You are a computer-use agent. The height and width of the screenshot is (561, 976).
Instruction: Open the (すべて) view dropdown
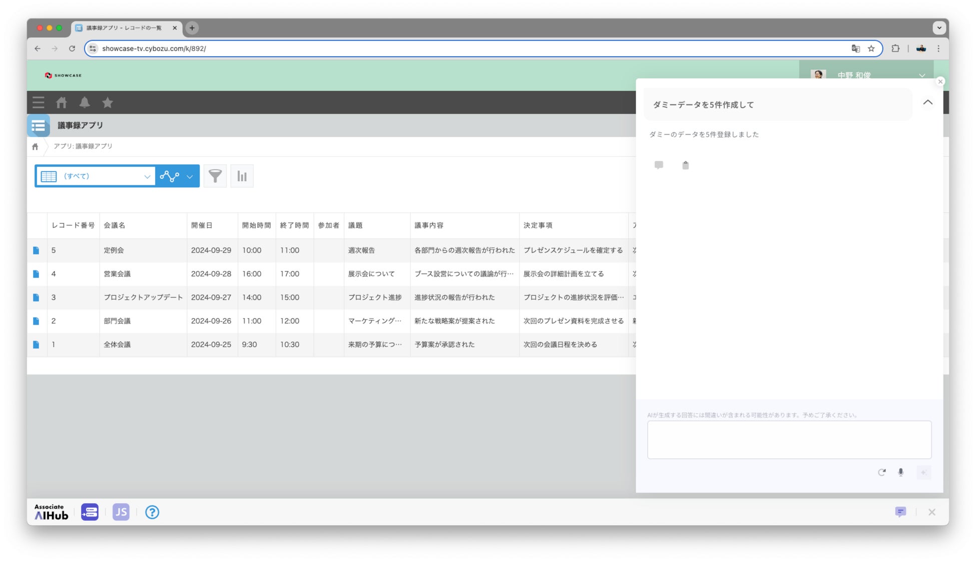tap(95, 176)
